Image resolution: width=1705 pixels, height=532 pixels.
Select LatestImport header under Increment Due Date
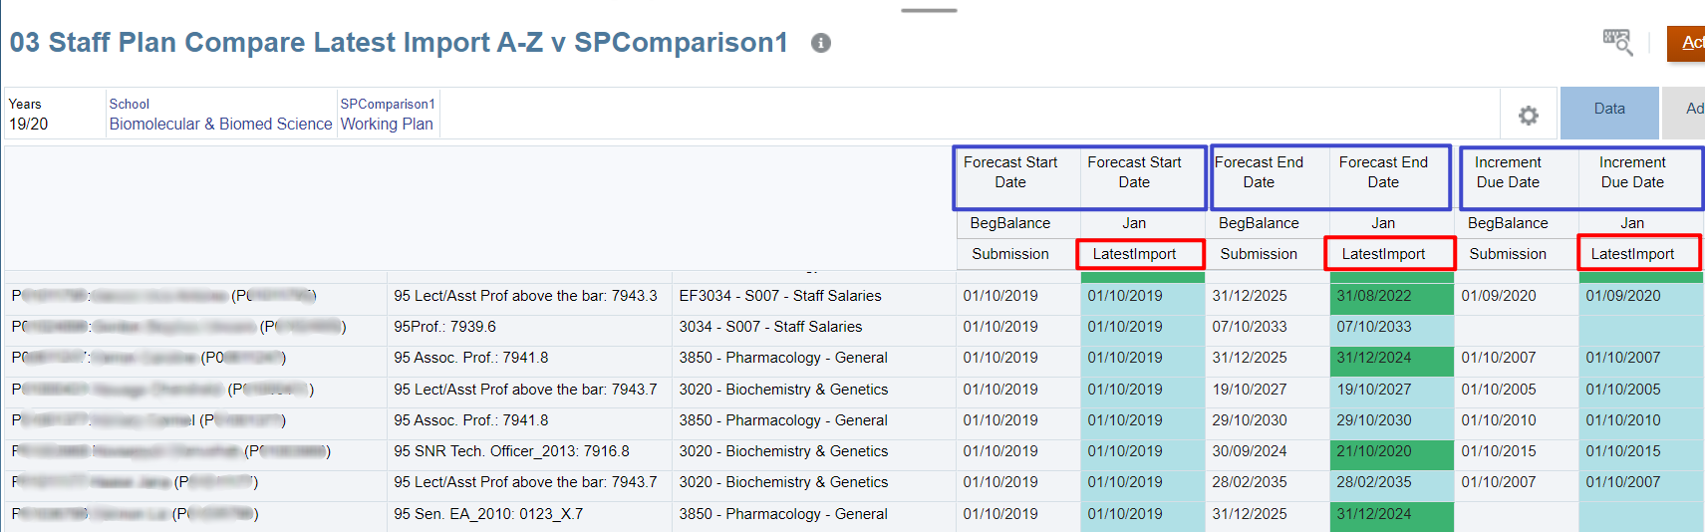coord(1632,254)
